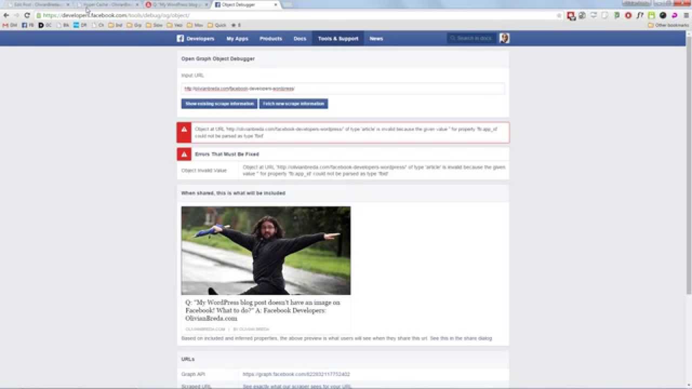Image resolution: width=692 pixels, height=389 pixels.
Task: Bookmark this page with the star icon
Action: (559, 15)
